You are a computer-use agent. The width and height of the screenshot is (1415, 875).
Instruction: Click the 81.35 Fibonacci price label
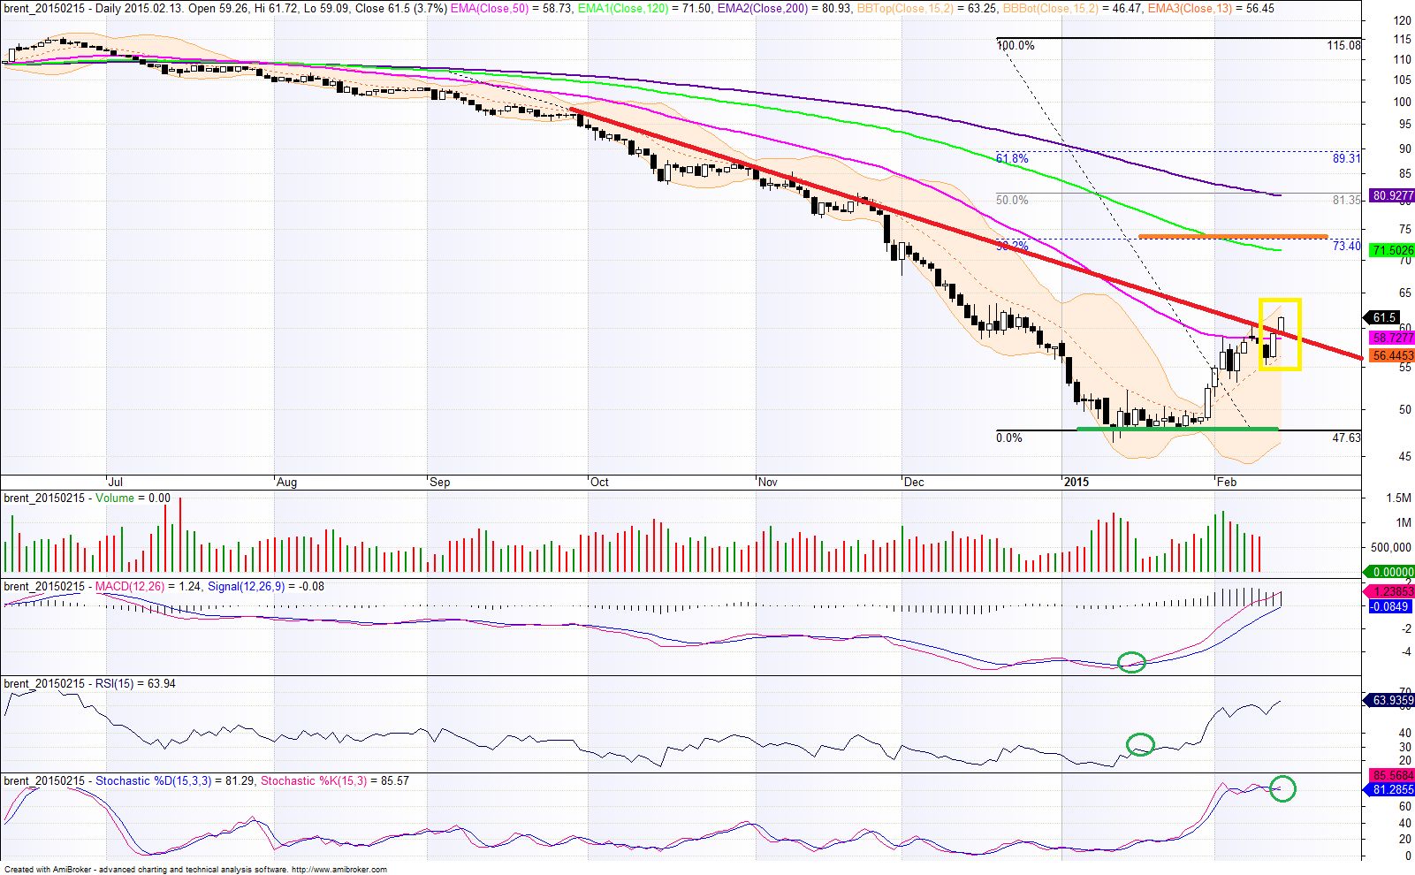1347,201
